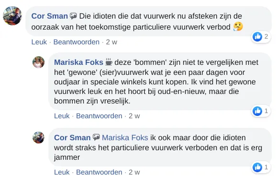Open timestamp 2 w under first comment
The width and height of the screenshot is (277, 176).
click(111, 42)
